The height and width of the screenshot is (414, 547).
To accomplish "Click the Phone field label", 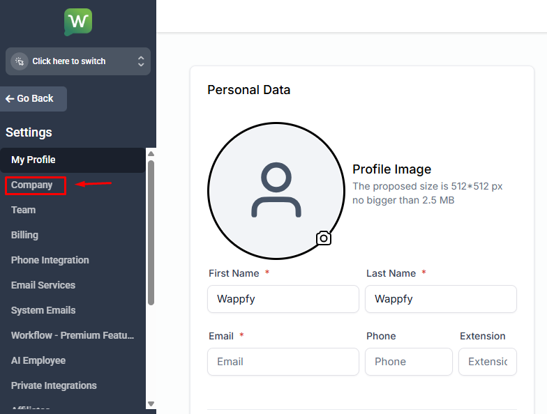I will coord(381,336).
